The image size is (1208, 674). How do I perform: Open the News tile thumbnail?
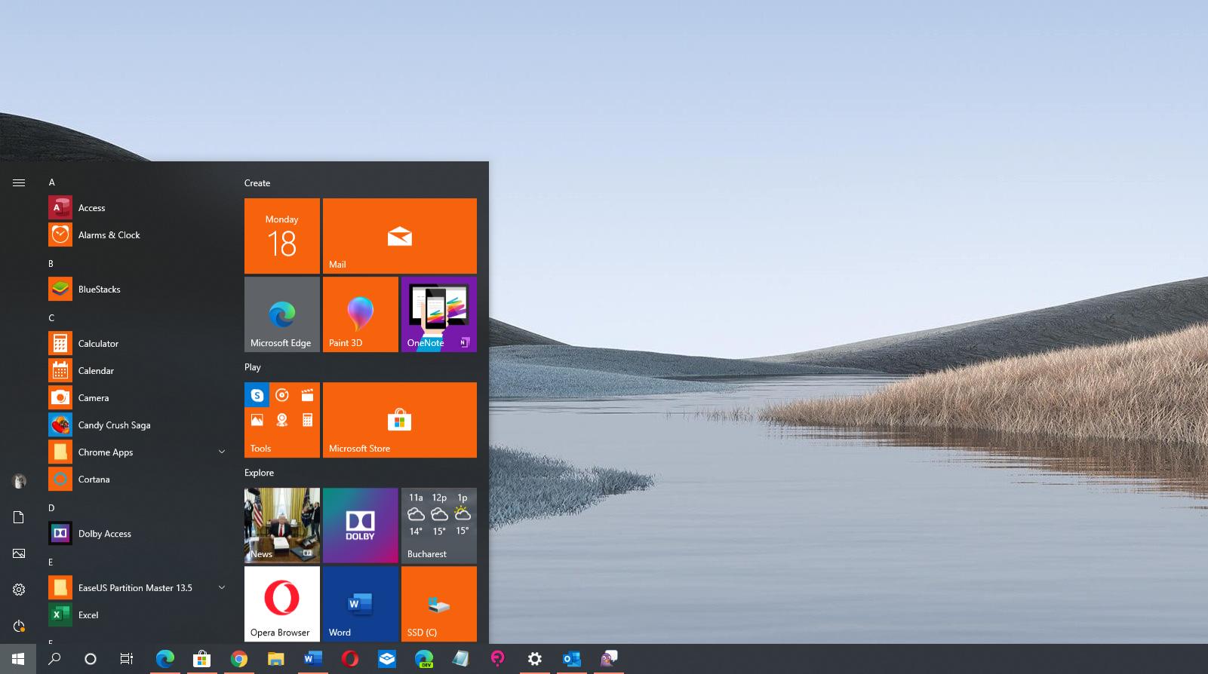coord(282,525)
